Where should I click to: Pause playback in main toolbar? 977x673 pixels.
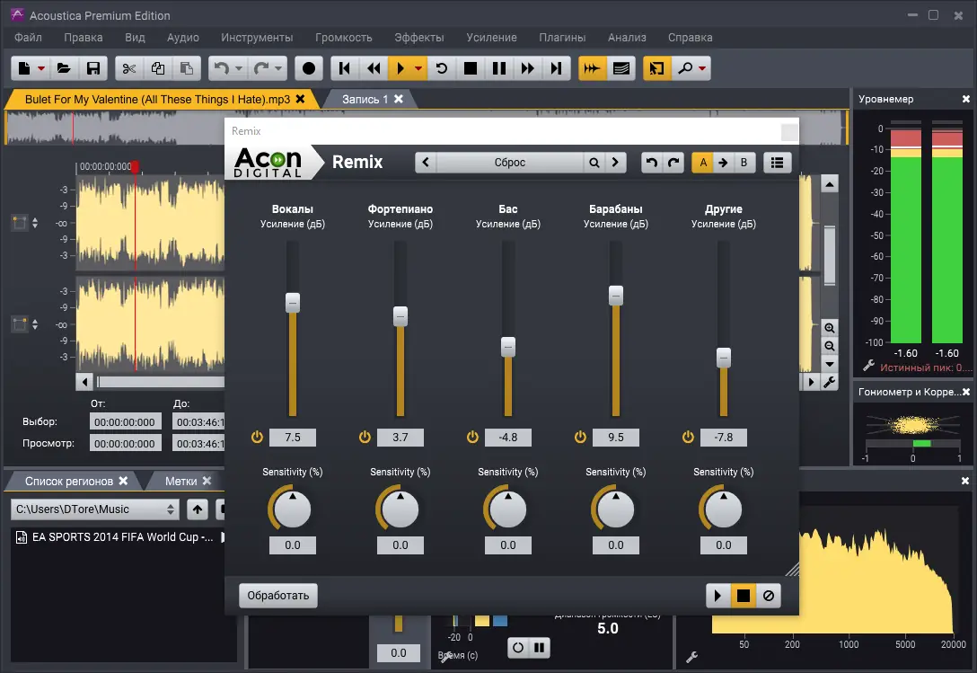pyautogui.click(x=499, y=68)
